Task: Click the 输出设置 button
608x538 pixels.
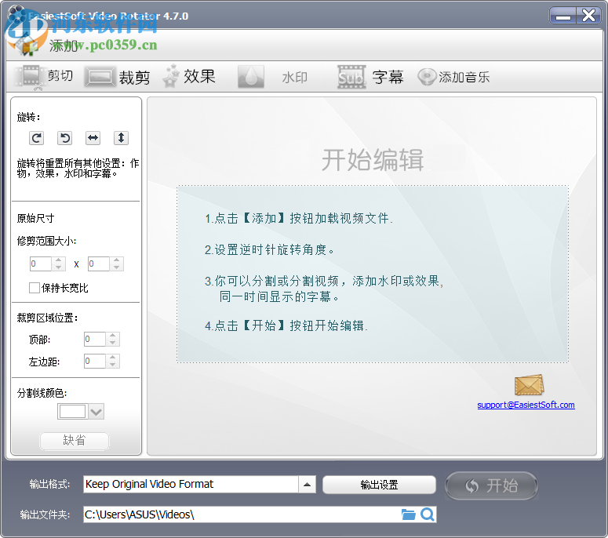Action: pos(379,485)
